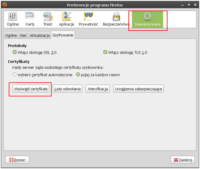Open the Treść preferences category
Screen dimensions: 200x169
tap(48, 19)
